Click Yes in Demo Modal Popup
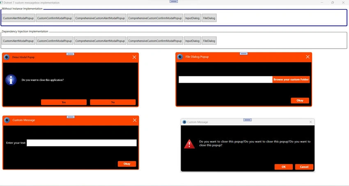349x186 pixels. pyautogui.click(x=64, y=102)
